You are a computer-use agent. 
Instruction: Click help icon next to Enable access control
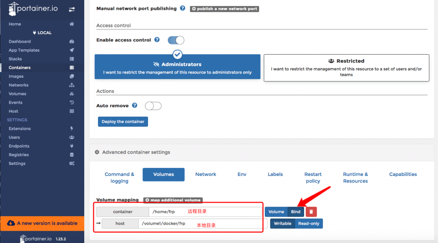[x=157, y=40]
